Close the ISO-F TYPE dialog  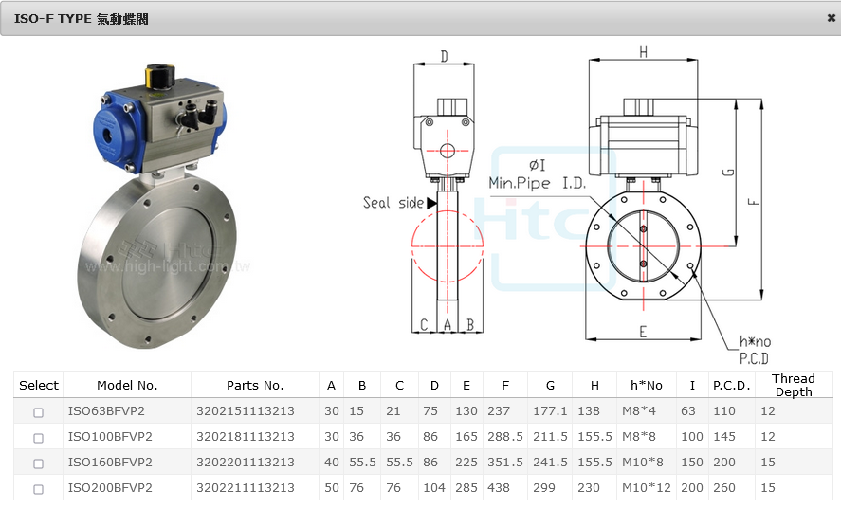832,18
